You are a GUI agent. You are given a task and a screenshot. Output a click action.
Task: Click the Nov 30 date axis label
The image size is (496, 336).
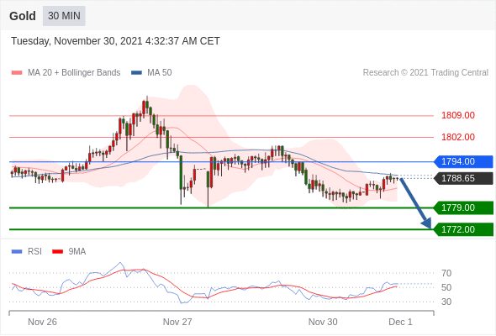click(x=323, y=322)
